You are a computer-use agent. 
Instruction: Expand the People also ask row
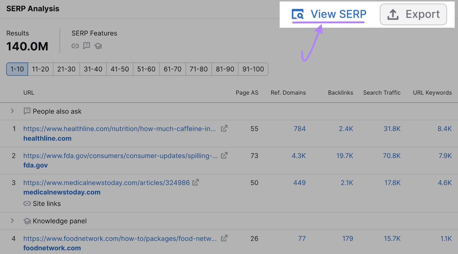[x=12, y=111]
